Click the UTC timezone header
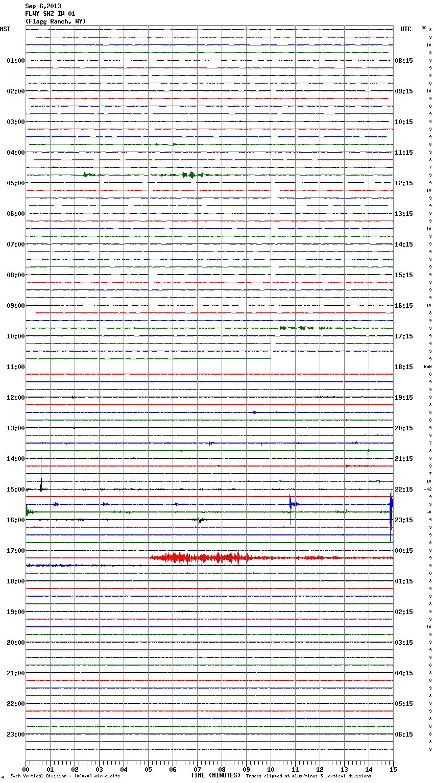Screen dimensions: 434x783 click(406, 29)
